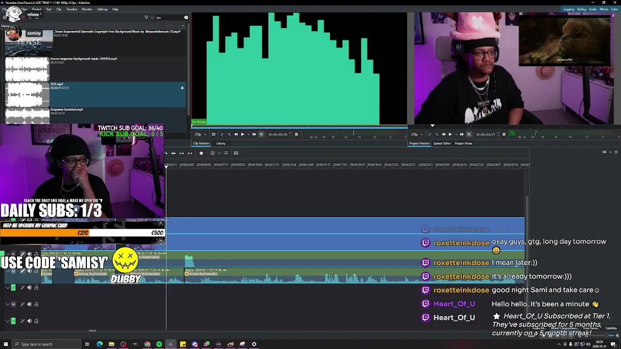Switch to the Logging workspace
The width and height of the screenshot is (621, 349).
pos(569,9)
